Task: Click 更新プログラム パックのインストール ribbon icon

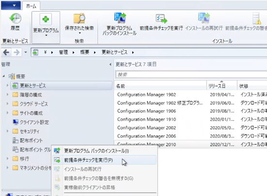Action: [x=120, y=18]
